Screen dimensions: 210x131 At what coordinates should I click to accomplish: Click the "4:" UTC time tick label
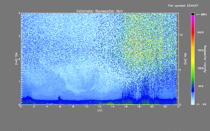tap(47, 107)
